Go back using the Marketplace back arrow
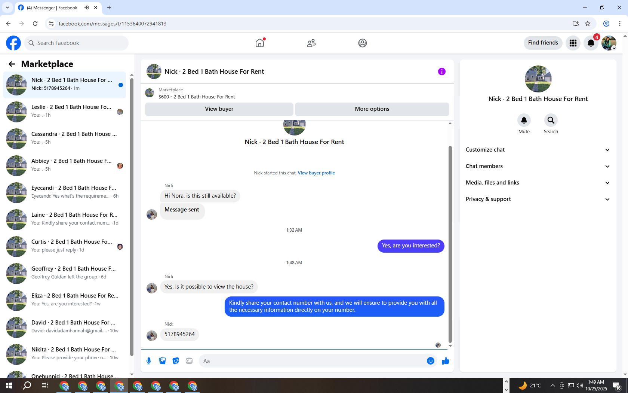Image resolution: width=628 pixels, height=393 pixels. (x=12, y=64)
